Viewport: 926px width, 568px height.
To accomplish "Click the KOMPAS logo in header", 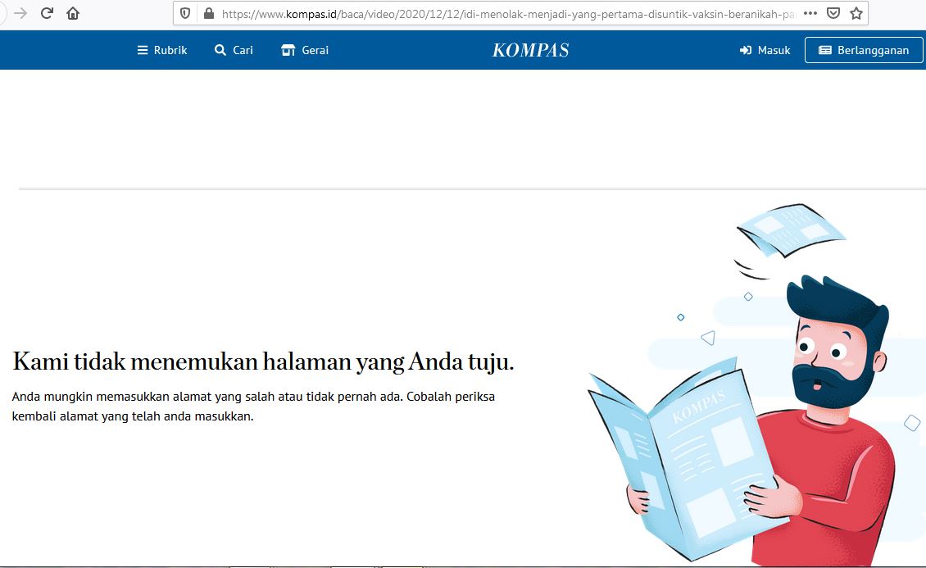I will pyautogui.click(x=530, y=50).
